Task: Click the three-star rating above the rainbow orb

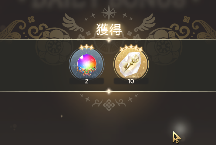Action: [x=87, y=47]
